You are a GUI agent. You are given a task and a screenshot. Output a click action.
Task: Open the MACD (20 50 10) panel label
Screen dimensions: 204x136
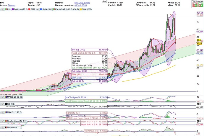pos(14,97)
